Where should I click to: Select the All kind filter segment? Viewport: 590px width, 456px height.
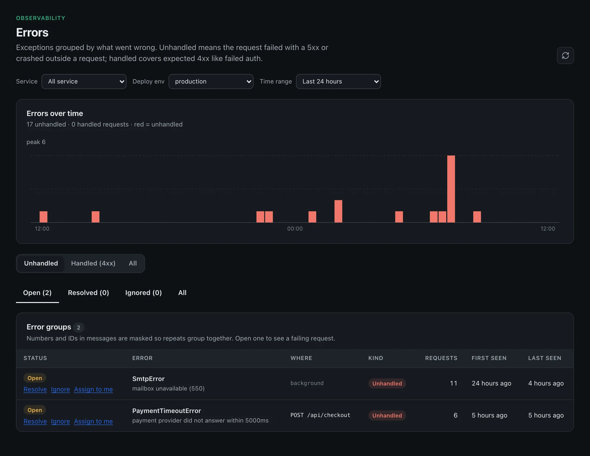133,263
